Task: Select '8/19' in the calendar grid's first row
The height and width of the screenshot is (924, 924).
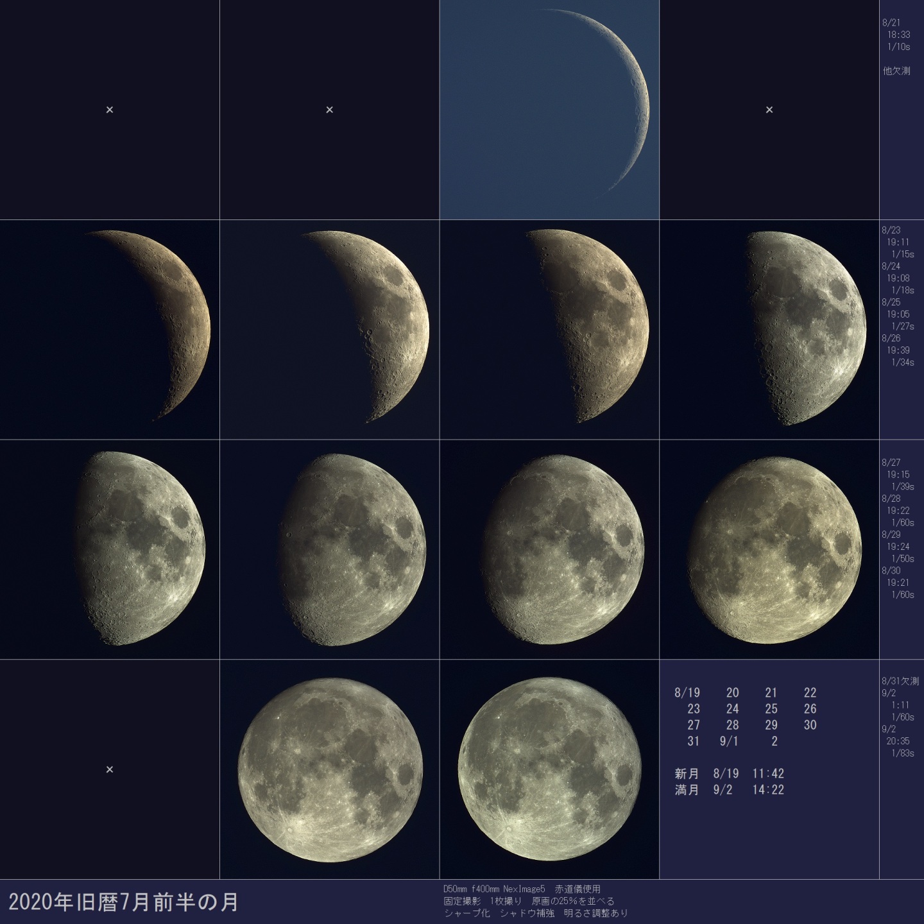Action: [687, 693]
